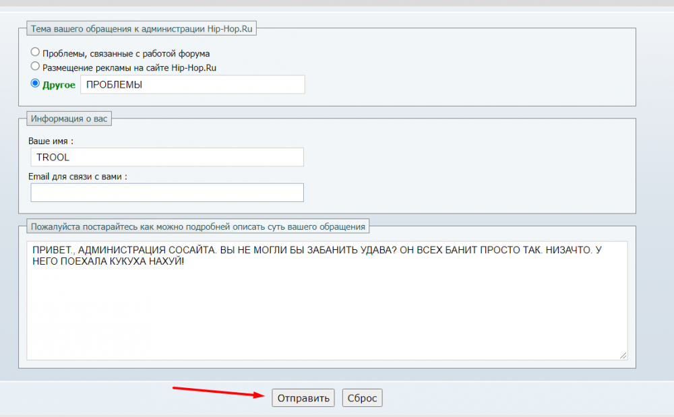The width and height of the screenshot is (674, 417).
Task: Choose the advertising placement radio option
Action: [35, 66]
